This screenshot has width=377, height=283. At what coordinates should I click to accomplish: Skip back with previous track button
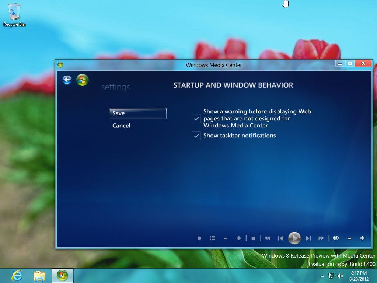pyautogui.click(x=280, y=238)
